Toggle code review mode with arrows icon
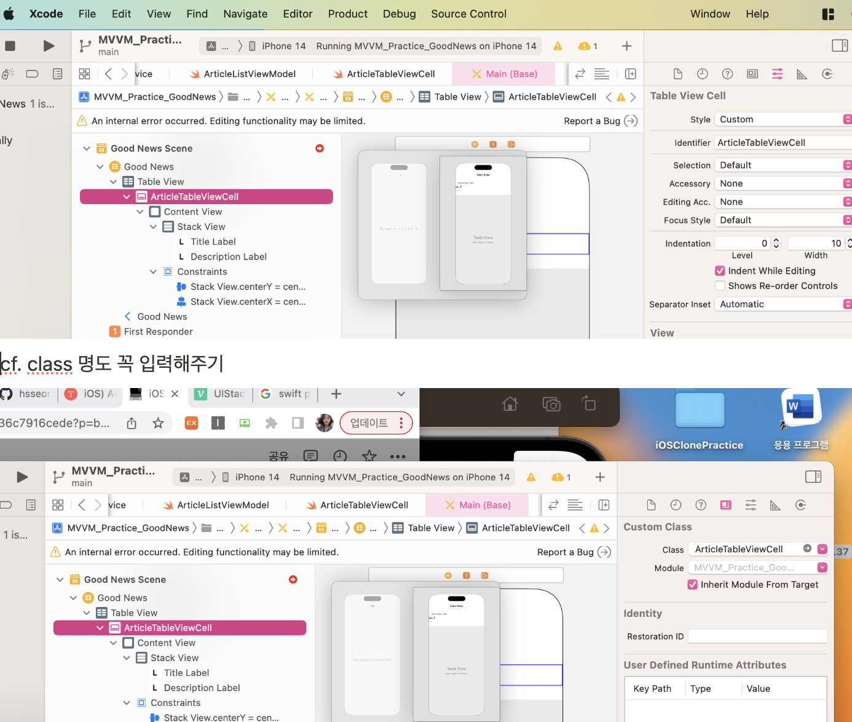Image resolution: width=852 pixels, height=722 pixels. coord(580,73)
